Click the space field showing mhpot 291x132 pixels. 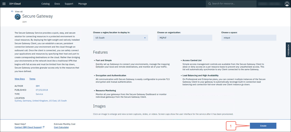click(249, 38)
